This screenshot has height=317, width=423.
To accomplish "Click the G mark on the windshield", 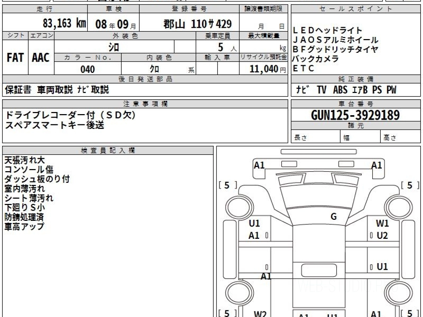I will click(333, 217).
